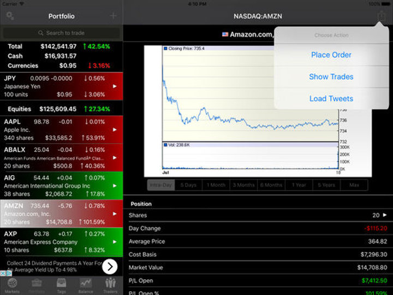Click the search magnifier icon
Image resolution: width=393 pixels, height=295 pixels.
(x=40, y=33)
